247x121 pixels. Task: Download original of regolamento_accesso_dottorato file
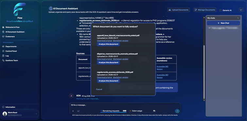[x=104, y=78]
